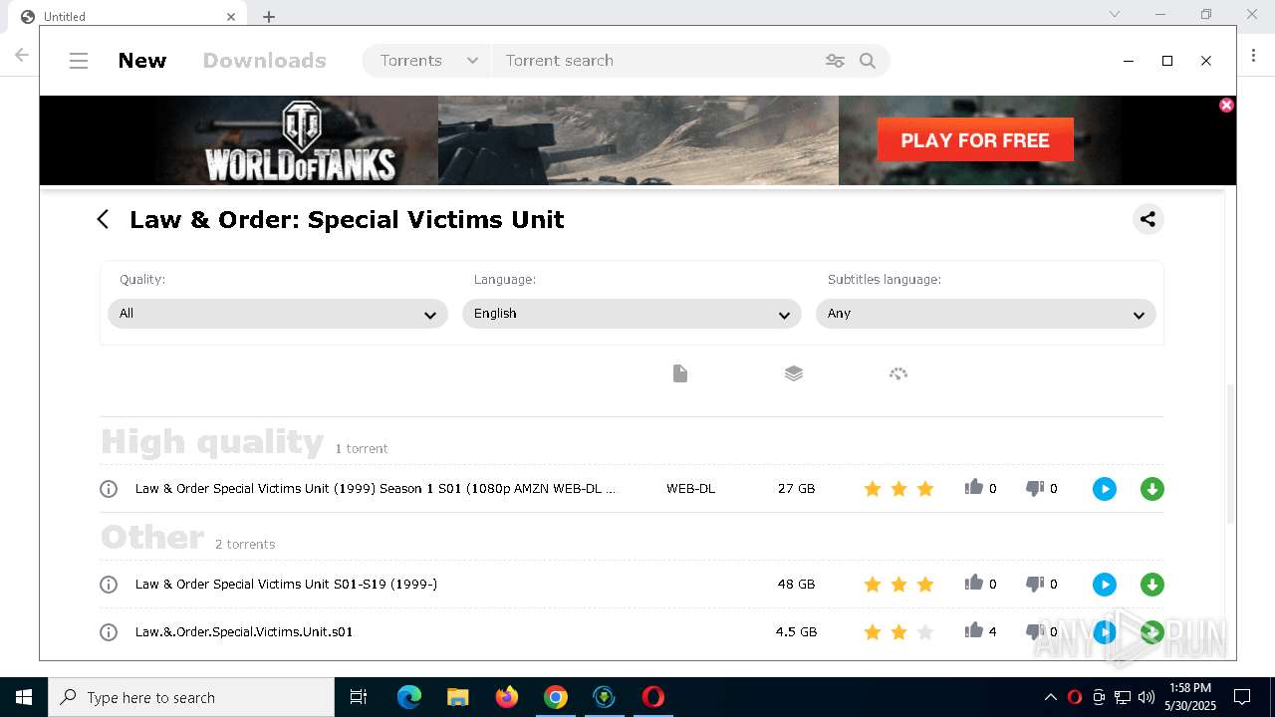The width and height of the screenshot is (1275, 717).
Task: Like the Season 1 S01 torrent
Action: pyautogui.click(x=974, y=487)
